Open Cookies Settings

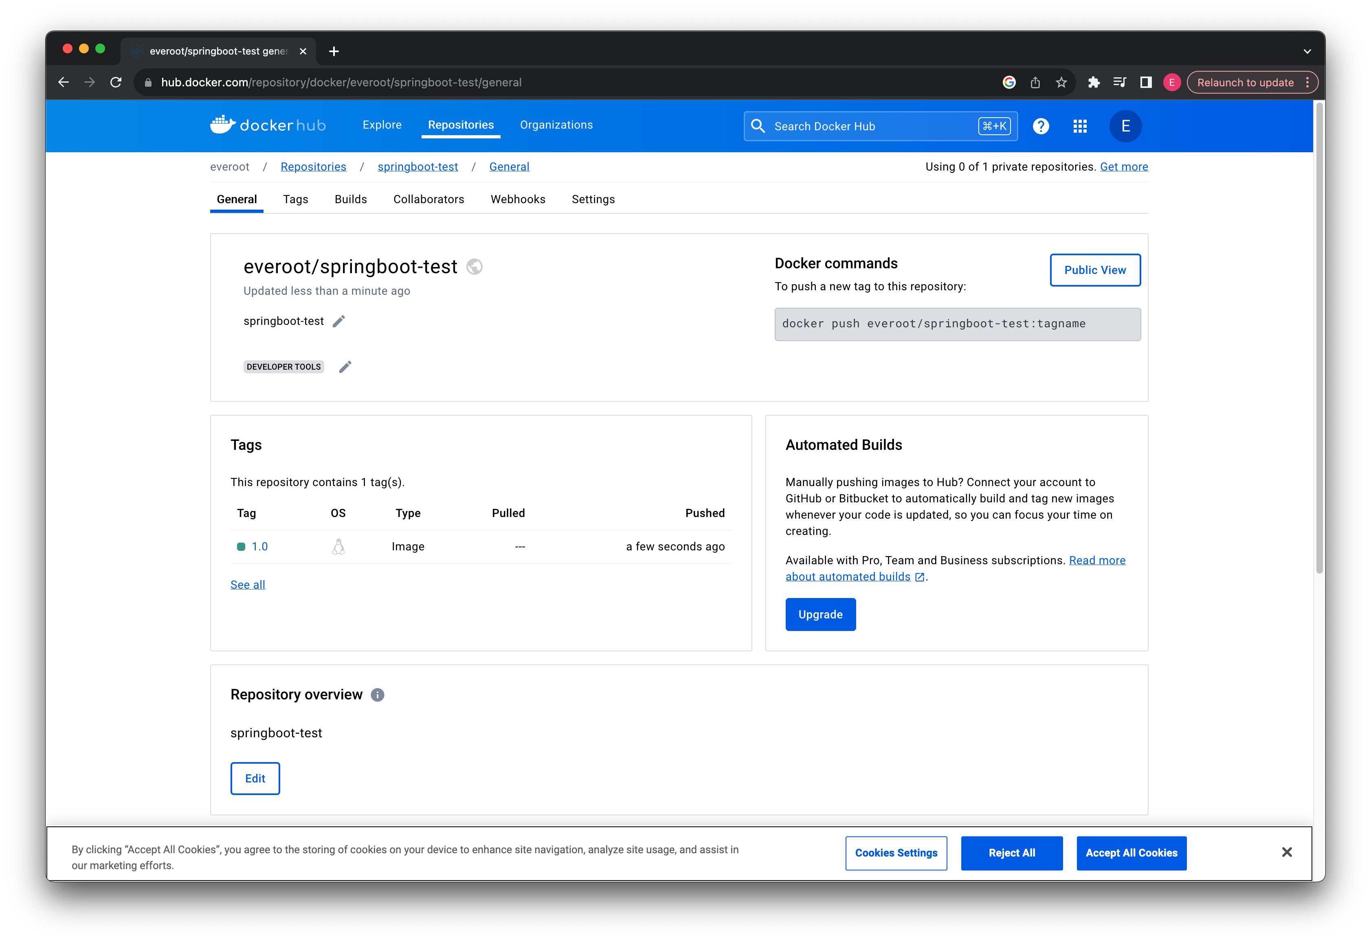point(896,853)
